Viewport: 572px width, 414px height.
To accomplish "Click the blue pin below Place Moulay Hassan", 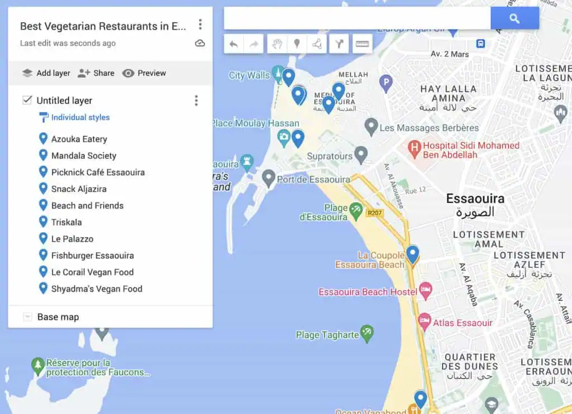I will tap(298, 138).
